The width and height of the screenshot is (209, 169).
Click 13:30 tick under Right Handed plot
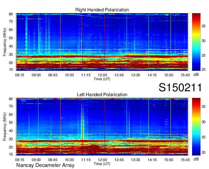(x=136, y=75)
